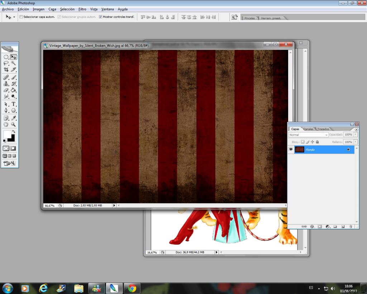Toggle lock transparent pixels in Capas panel
Screen dimensions: 367x294
(x=302, y=142)
